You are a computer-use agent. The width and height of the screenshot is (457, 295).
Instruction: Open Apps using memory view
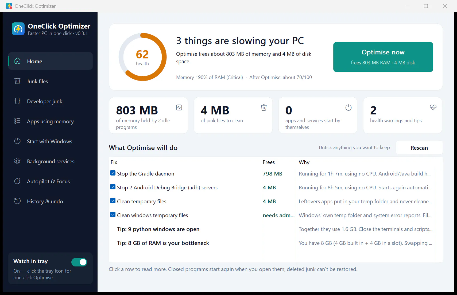coord(51,121)
